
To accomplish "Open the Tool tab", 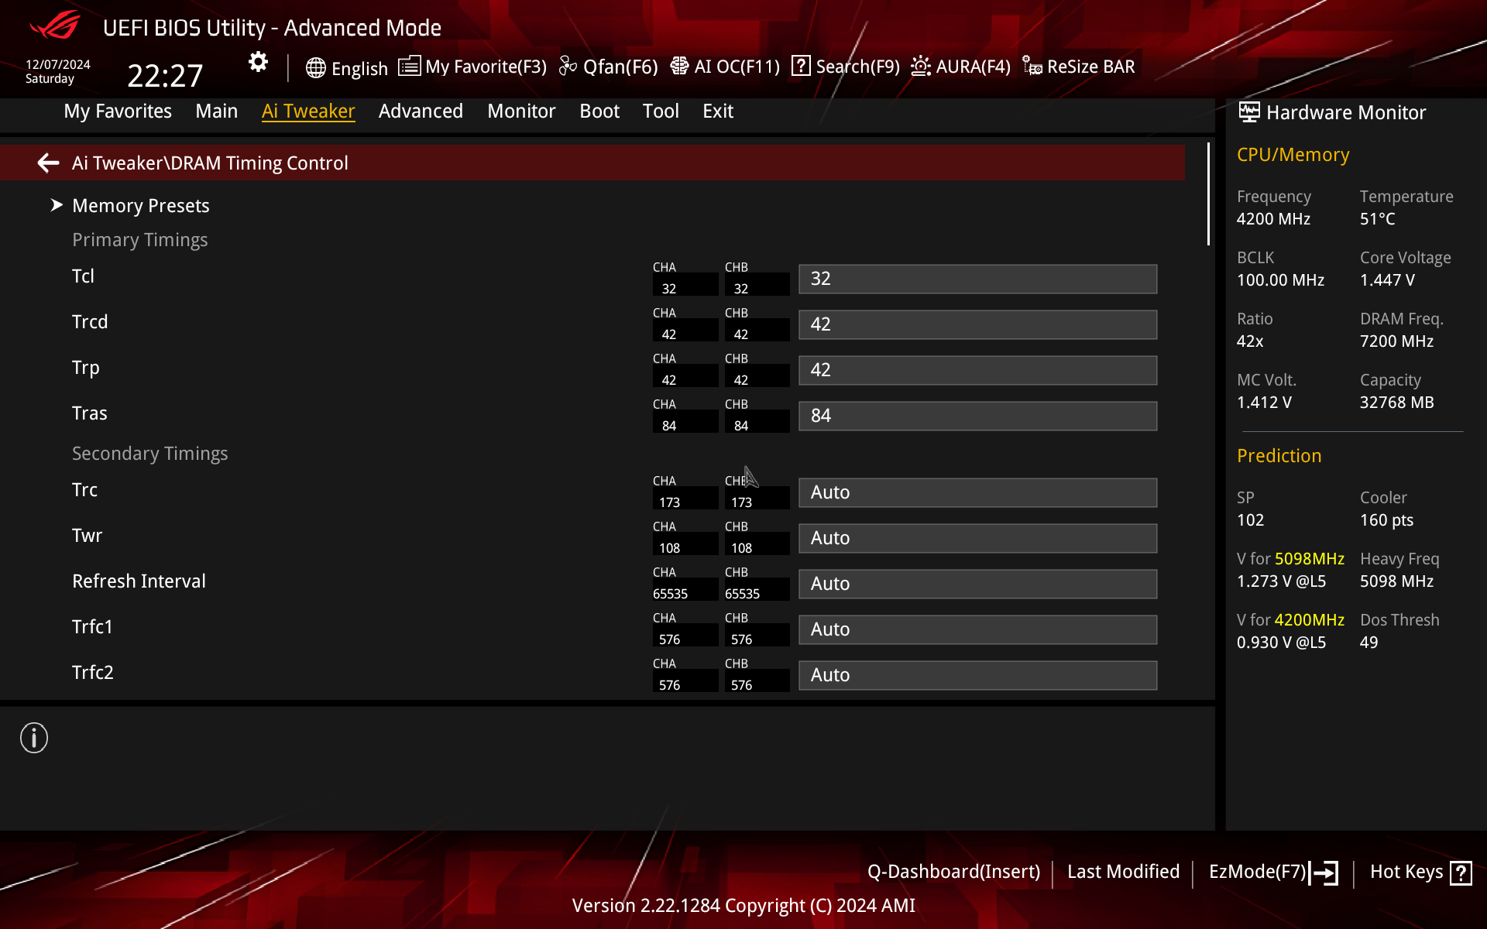I will pos(661,111).
